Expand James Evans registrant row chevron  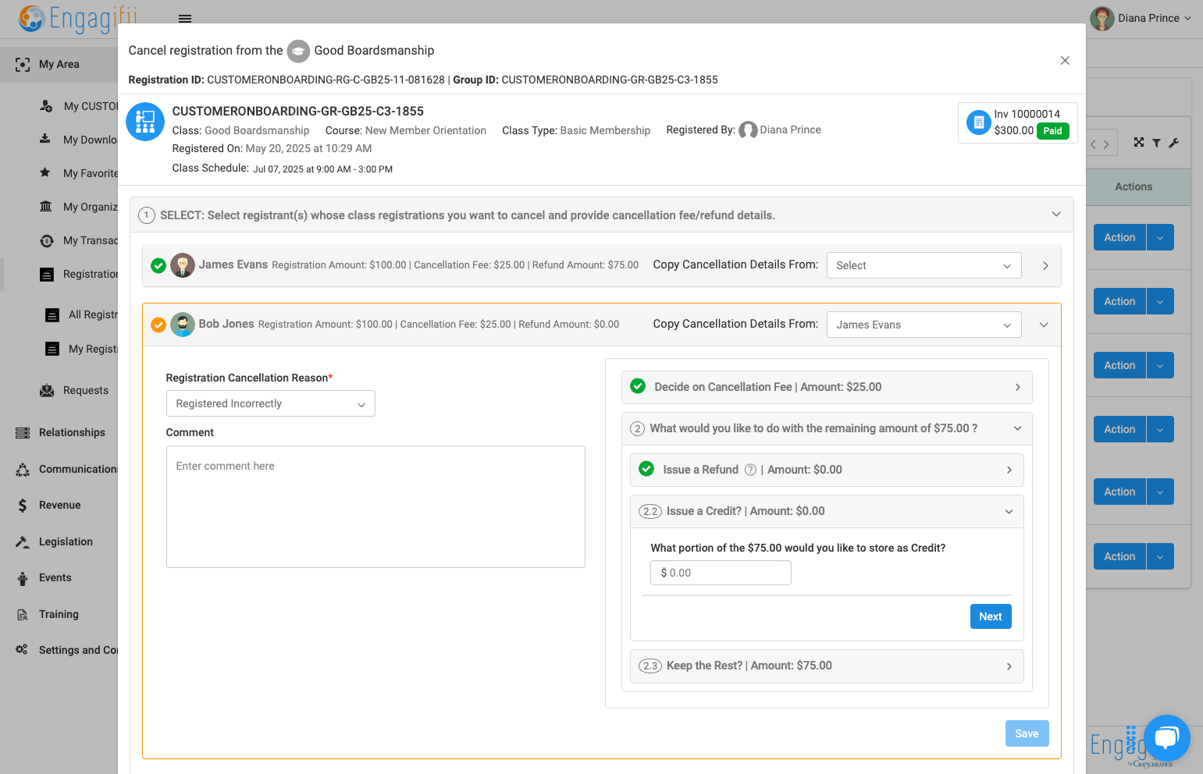[1045, 266]
